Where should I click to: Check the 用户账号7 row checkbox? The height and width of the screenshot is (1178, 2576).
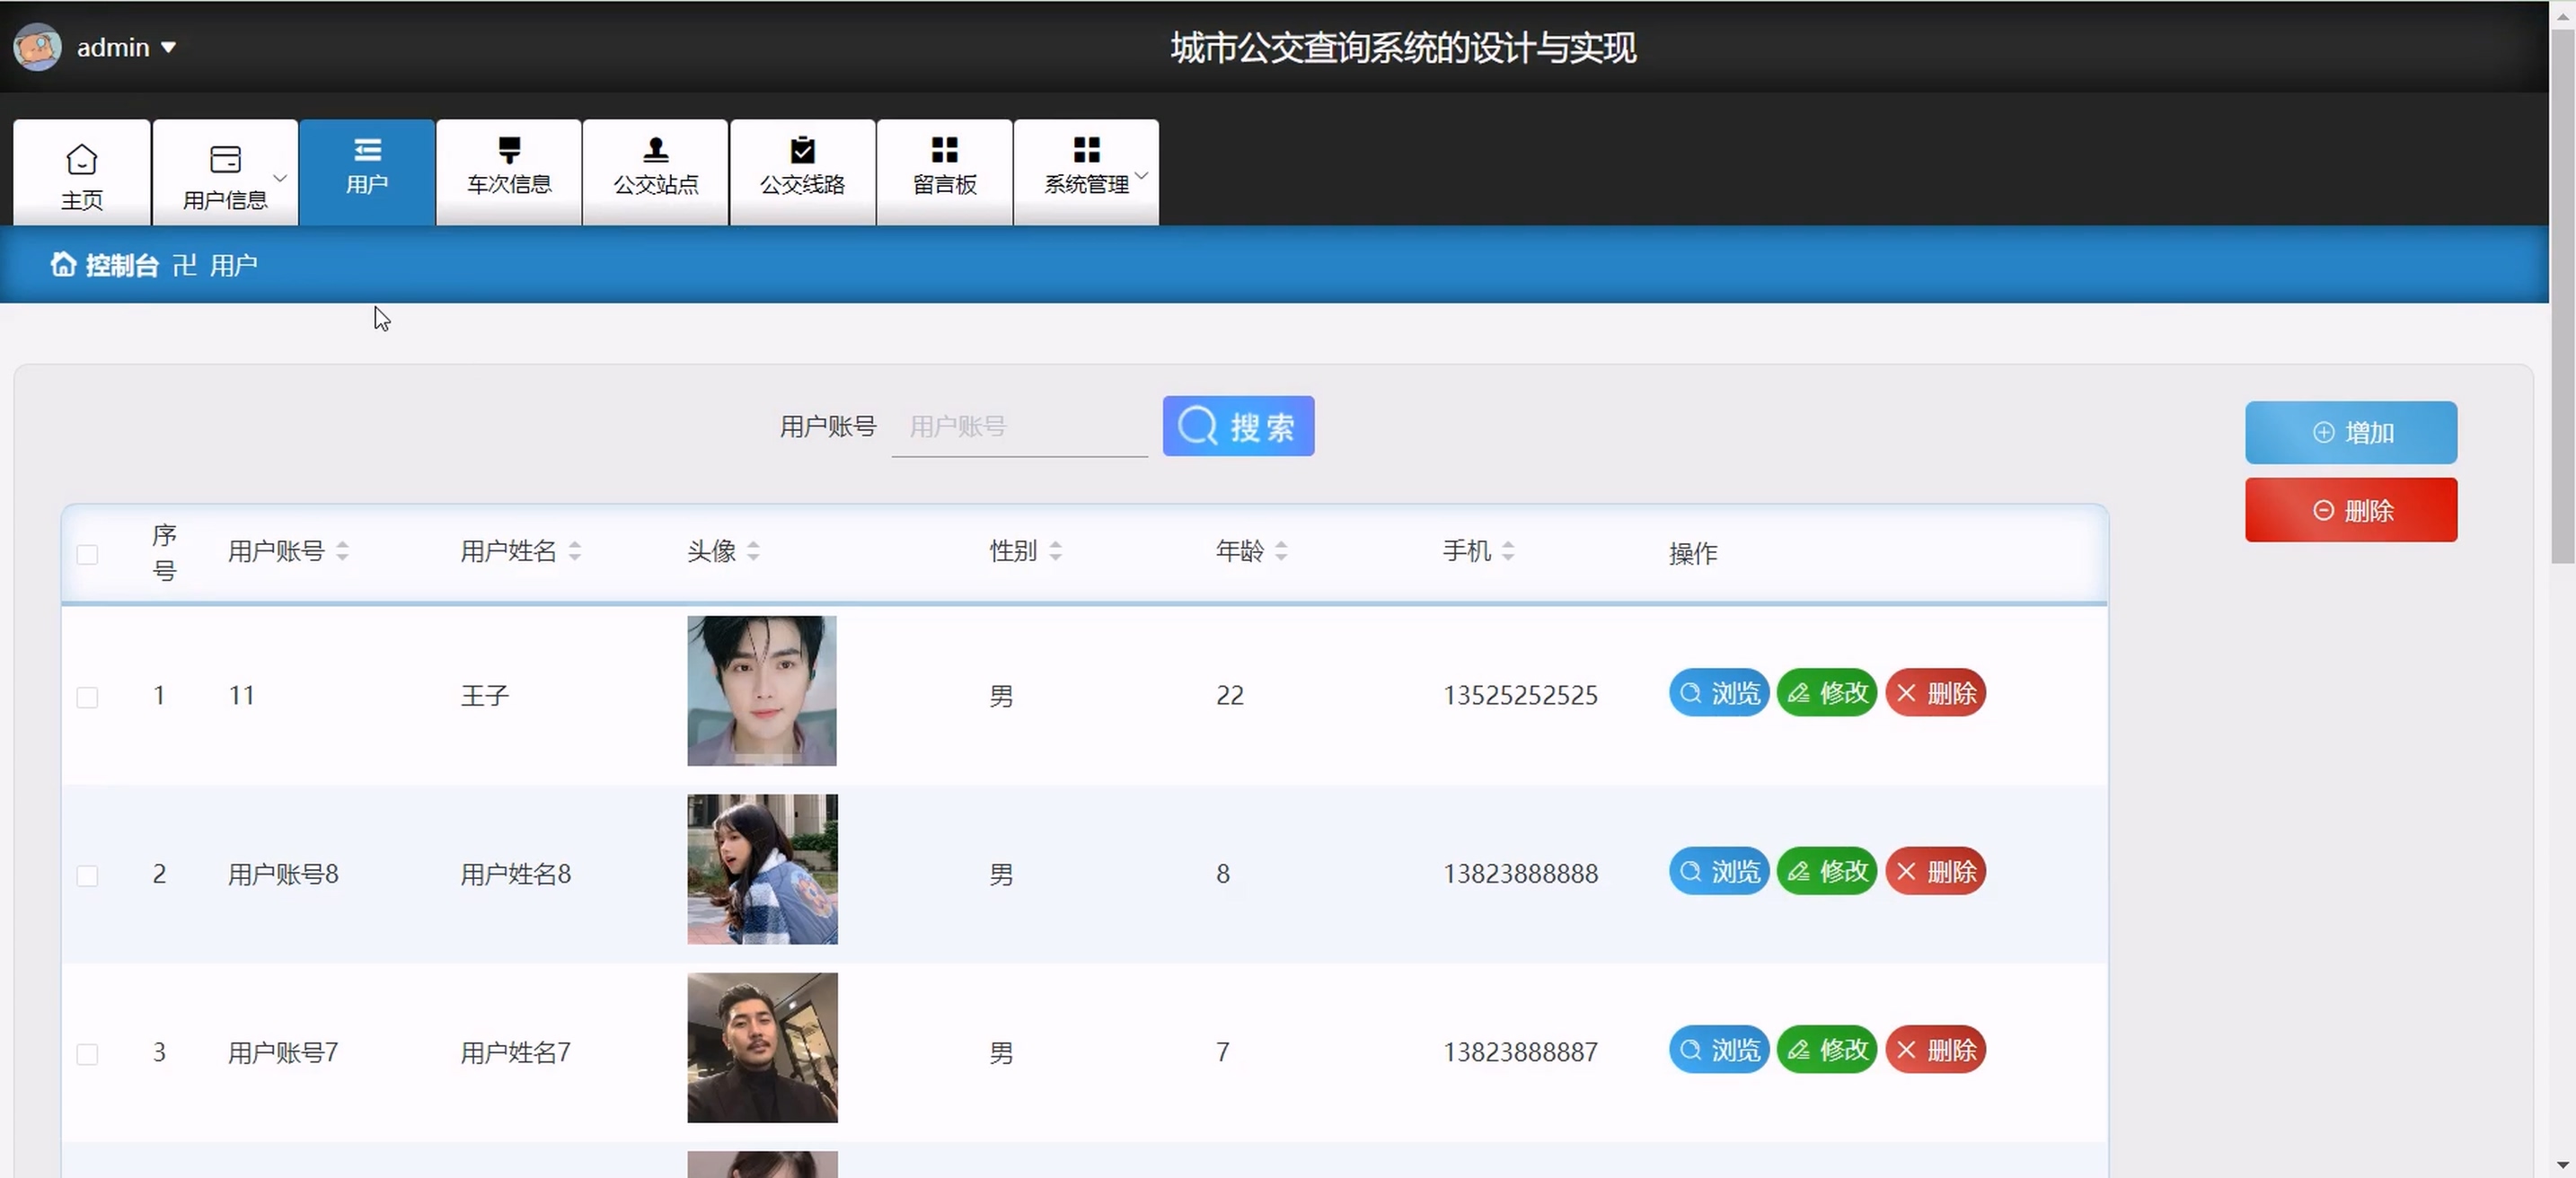point(88,1054)
